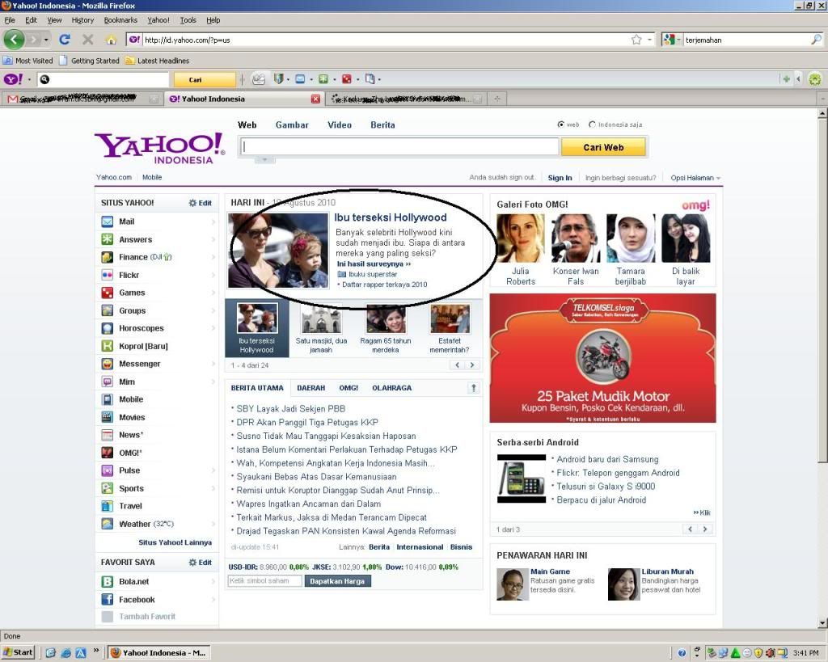Open the Yahoo Mail envelope icon

tap(108, 221)
